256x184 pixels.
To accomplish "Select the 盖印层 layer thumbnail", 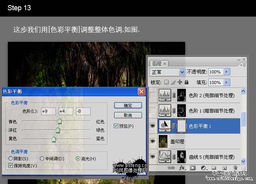I will (163, 141).
